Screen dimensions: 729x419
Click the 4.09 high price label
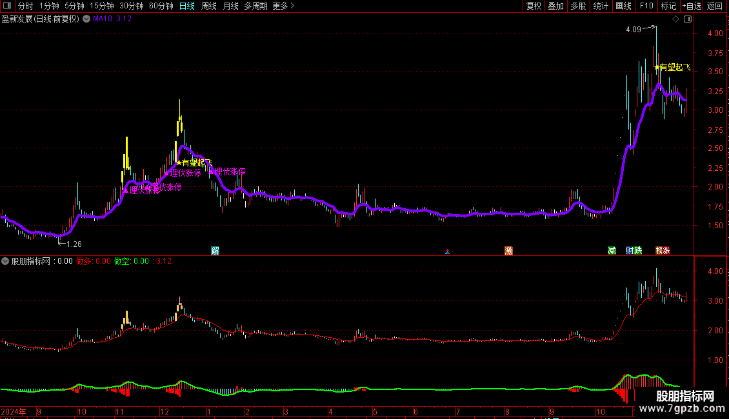point(634,29)
